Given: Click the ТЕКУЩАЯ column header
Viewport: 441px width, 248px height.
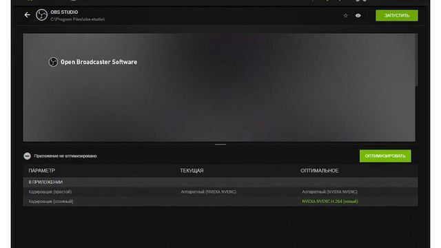Looking at the screenshot, I should (x=192, y=170).
